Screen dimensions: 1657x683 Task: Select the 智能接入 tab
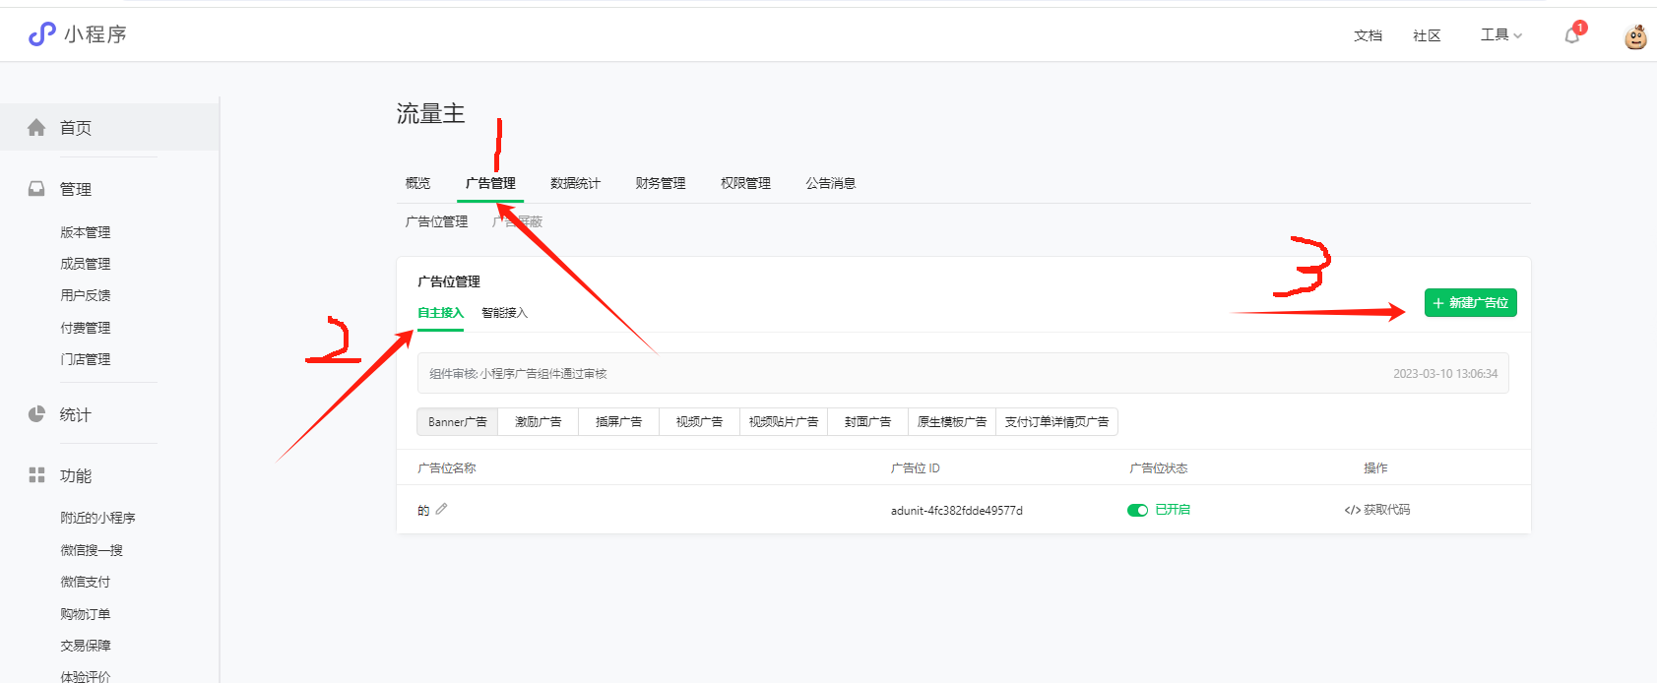[x=504, y=313]
